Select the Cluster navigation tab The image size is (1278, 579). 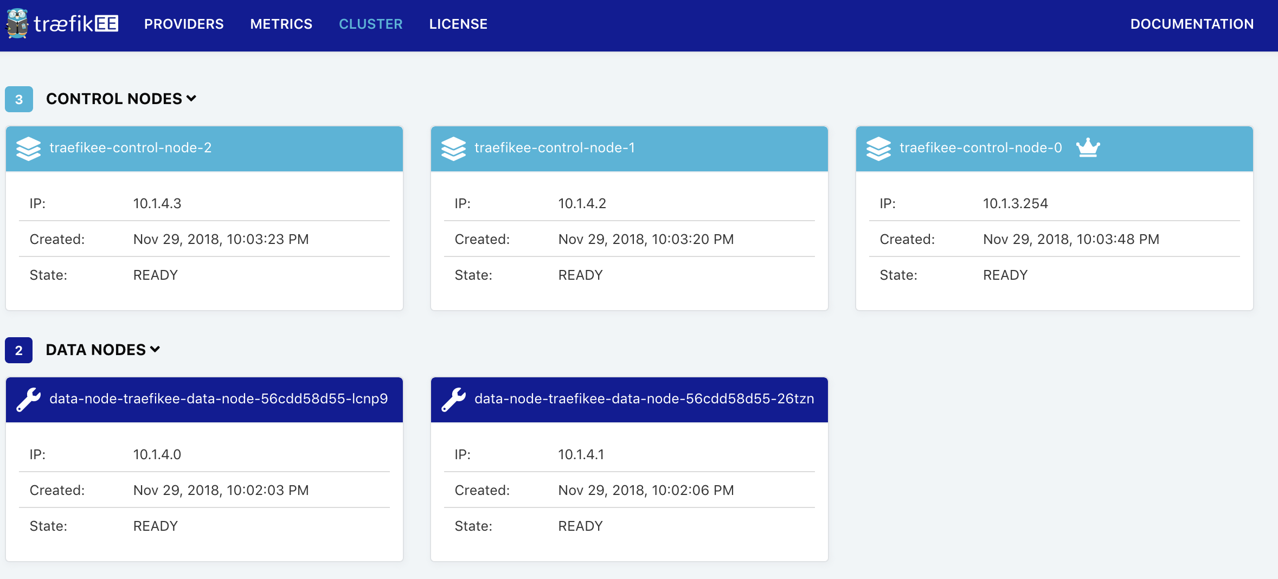pyautogui.click(x=370, y=24)
